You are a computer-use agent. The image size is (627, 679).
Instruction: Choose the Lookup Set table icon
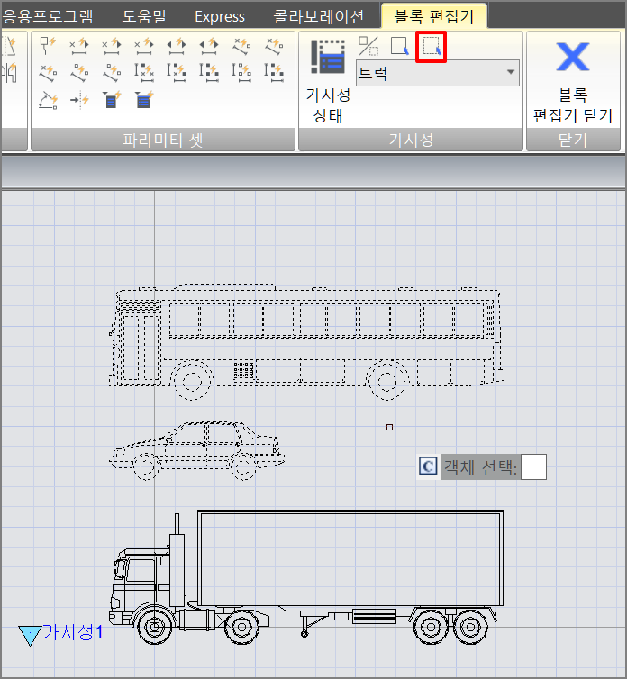click(144, 100)
